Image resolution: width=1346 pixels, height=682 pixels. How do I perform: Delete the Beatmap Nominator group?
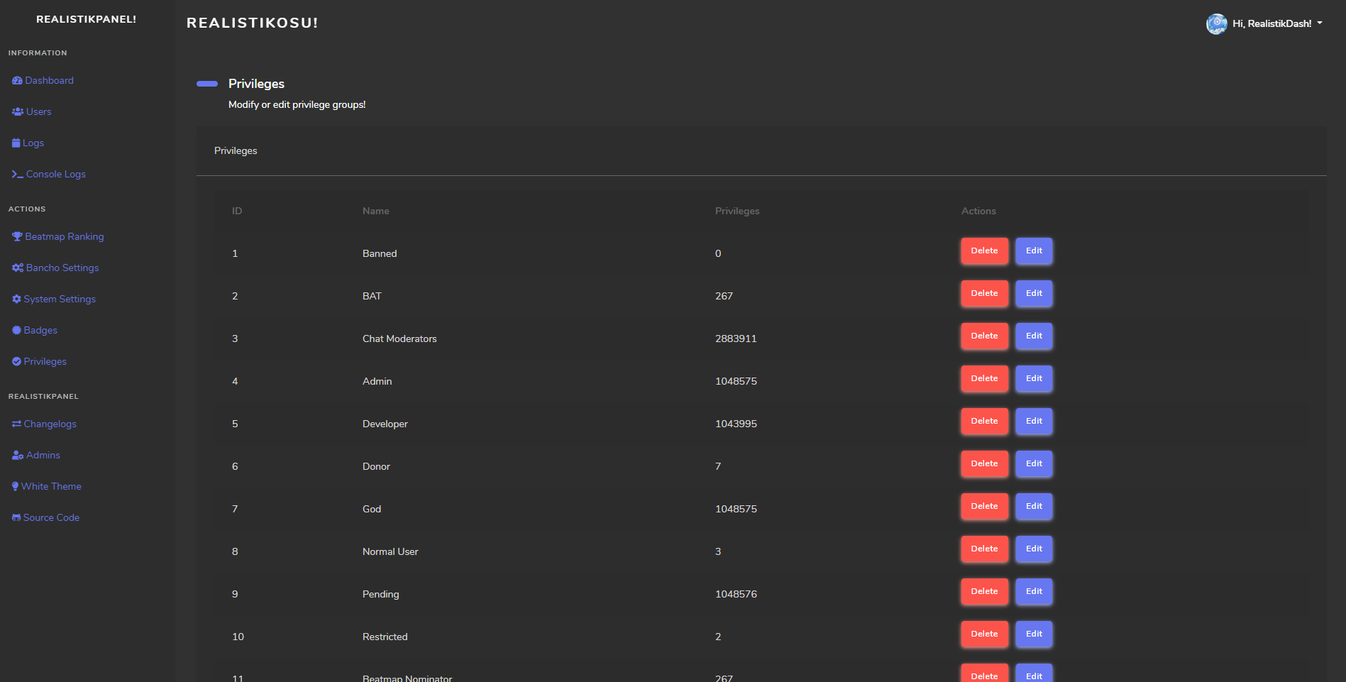click(x=984, y=674)
